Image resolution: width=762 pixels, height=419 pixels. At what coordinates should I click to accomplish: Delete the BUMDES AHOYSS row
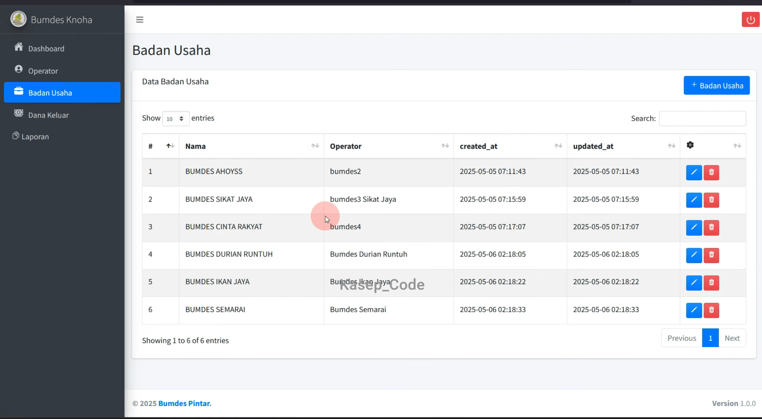pyautogui.click(x=711, y=172)
